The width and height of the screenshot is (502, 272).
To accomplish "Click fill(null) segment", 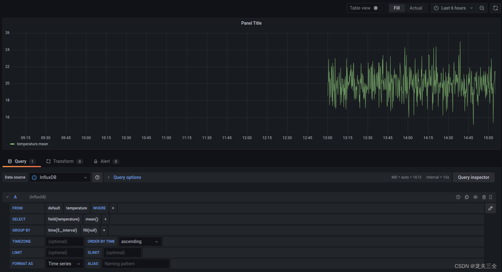I will pyautogui.click(x=90, y=230).
